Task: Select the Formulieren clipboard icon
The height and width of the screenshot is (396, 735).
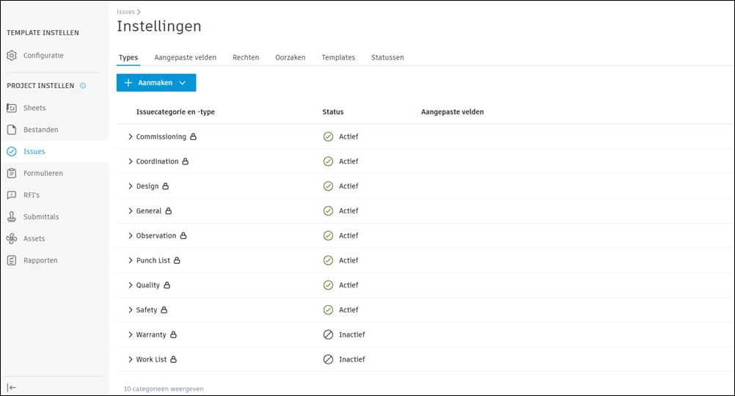Action: click(12, 174)
